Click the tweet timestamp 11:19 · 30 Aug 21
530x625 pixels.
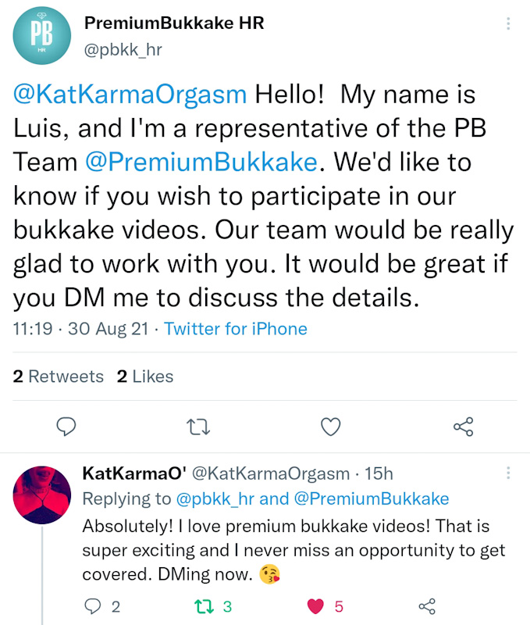pyautogui.click(x=80, y=329)
